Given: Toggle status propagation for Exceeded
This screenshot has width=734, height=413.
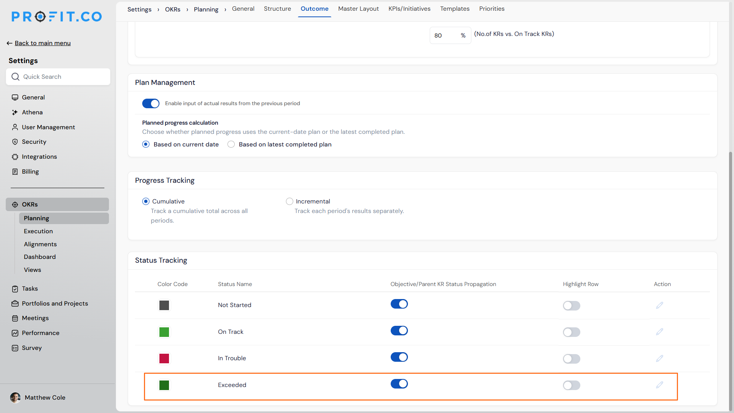Looking at the screenshot, I should [x=399, y=384].
